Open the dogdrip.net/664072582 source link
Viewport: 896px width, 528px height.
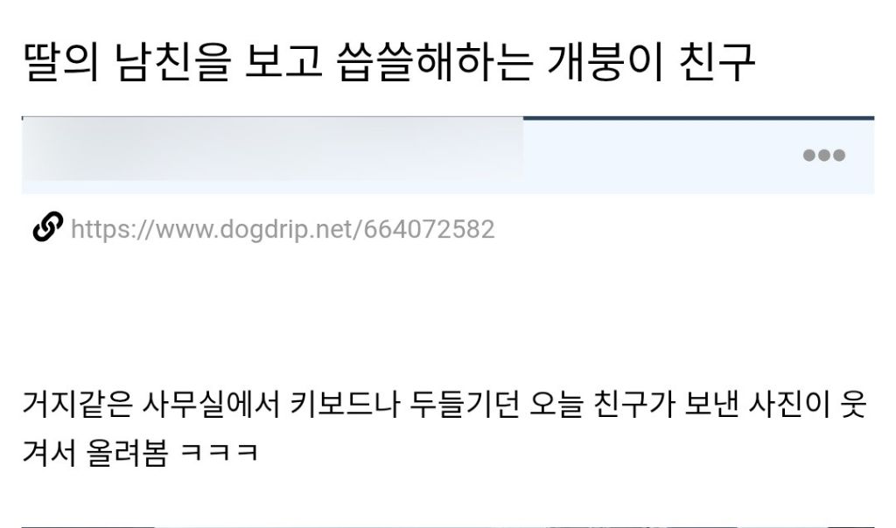tap(283, 229)
